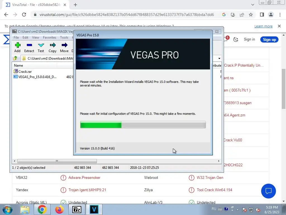The image size is (286, 215).
Task: Click the Adware.Presenoker detection text
Action: pos(84,177)
